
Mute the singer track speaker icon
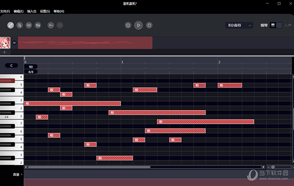[14, 43]
